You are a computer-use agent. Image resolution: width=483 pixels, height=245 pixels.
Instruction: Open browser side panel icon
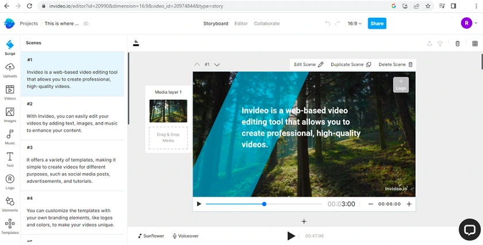(454, 6)
